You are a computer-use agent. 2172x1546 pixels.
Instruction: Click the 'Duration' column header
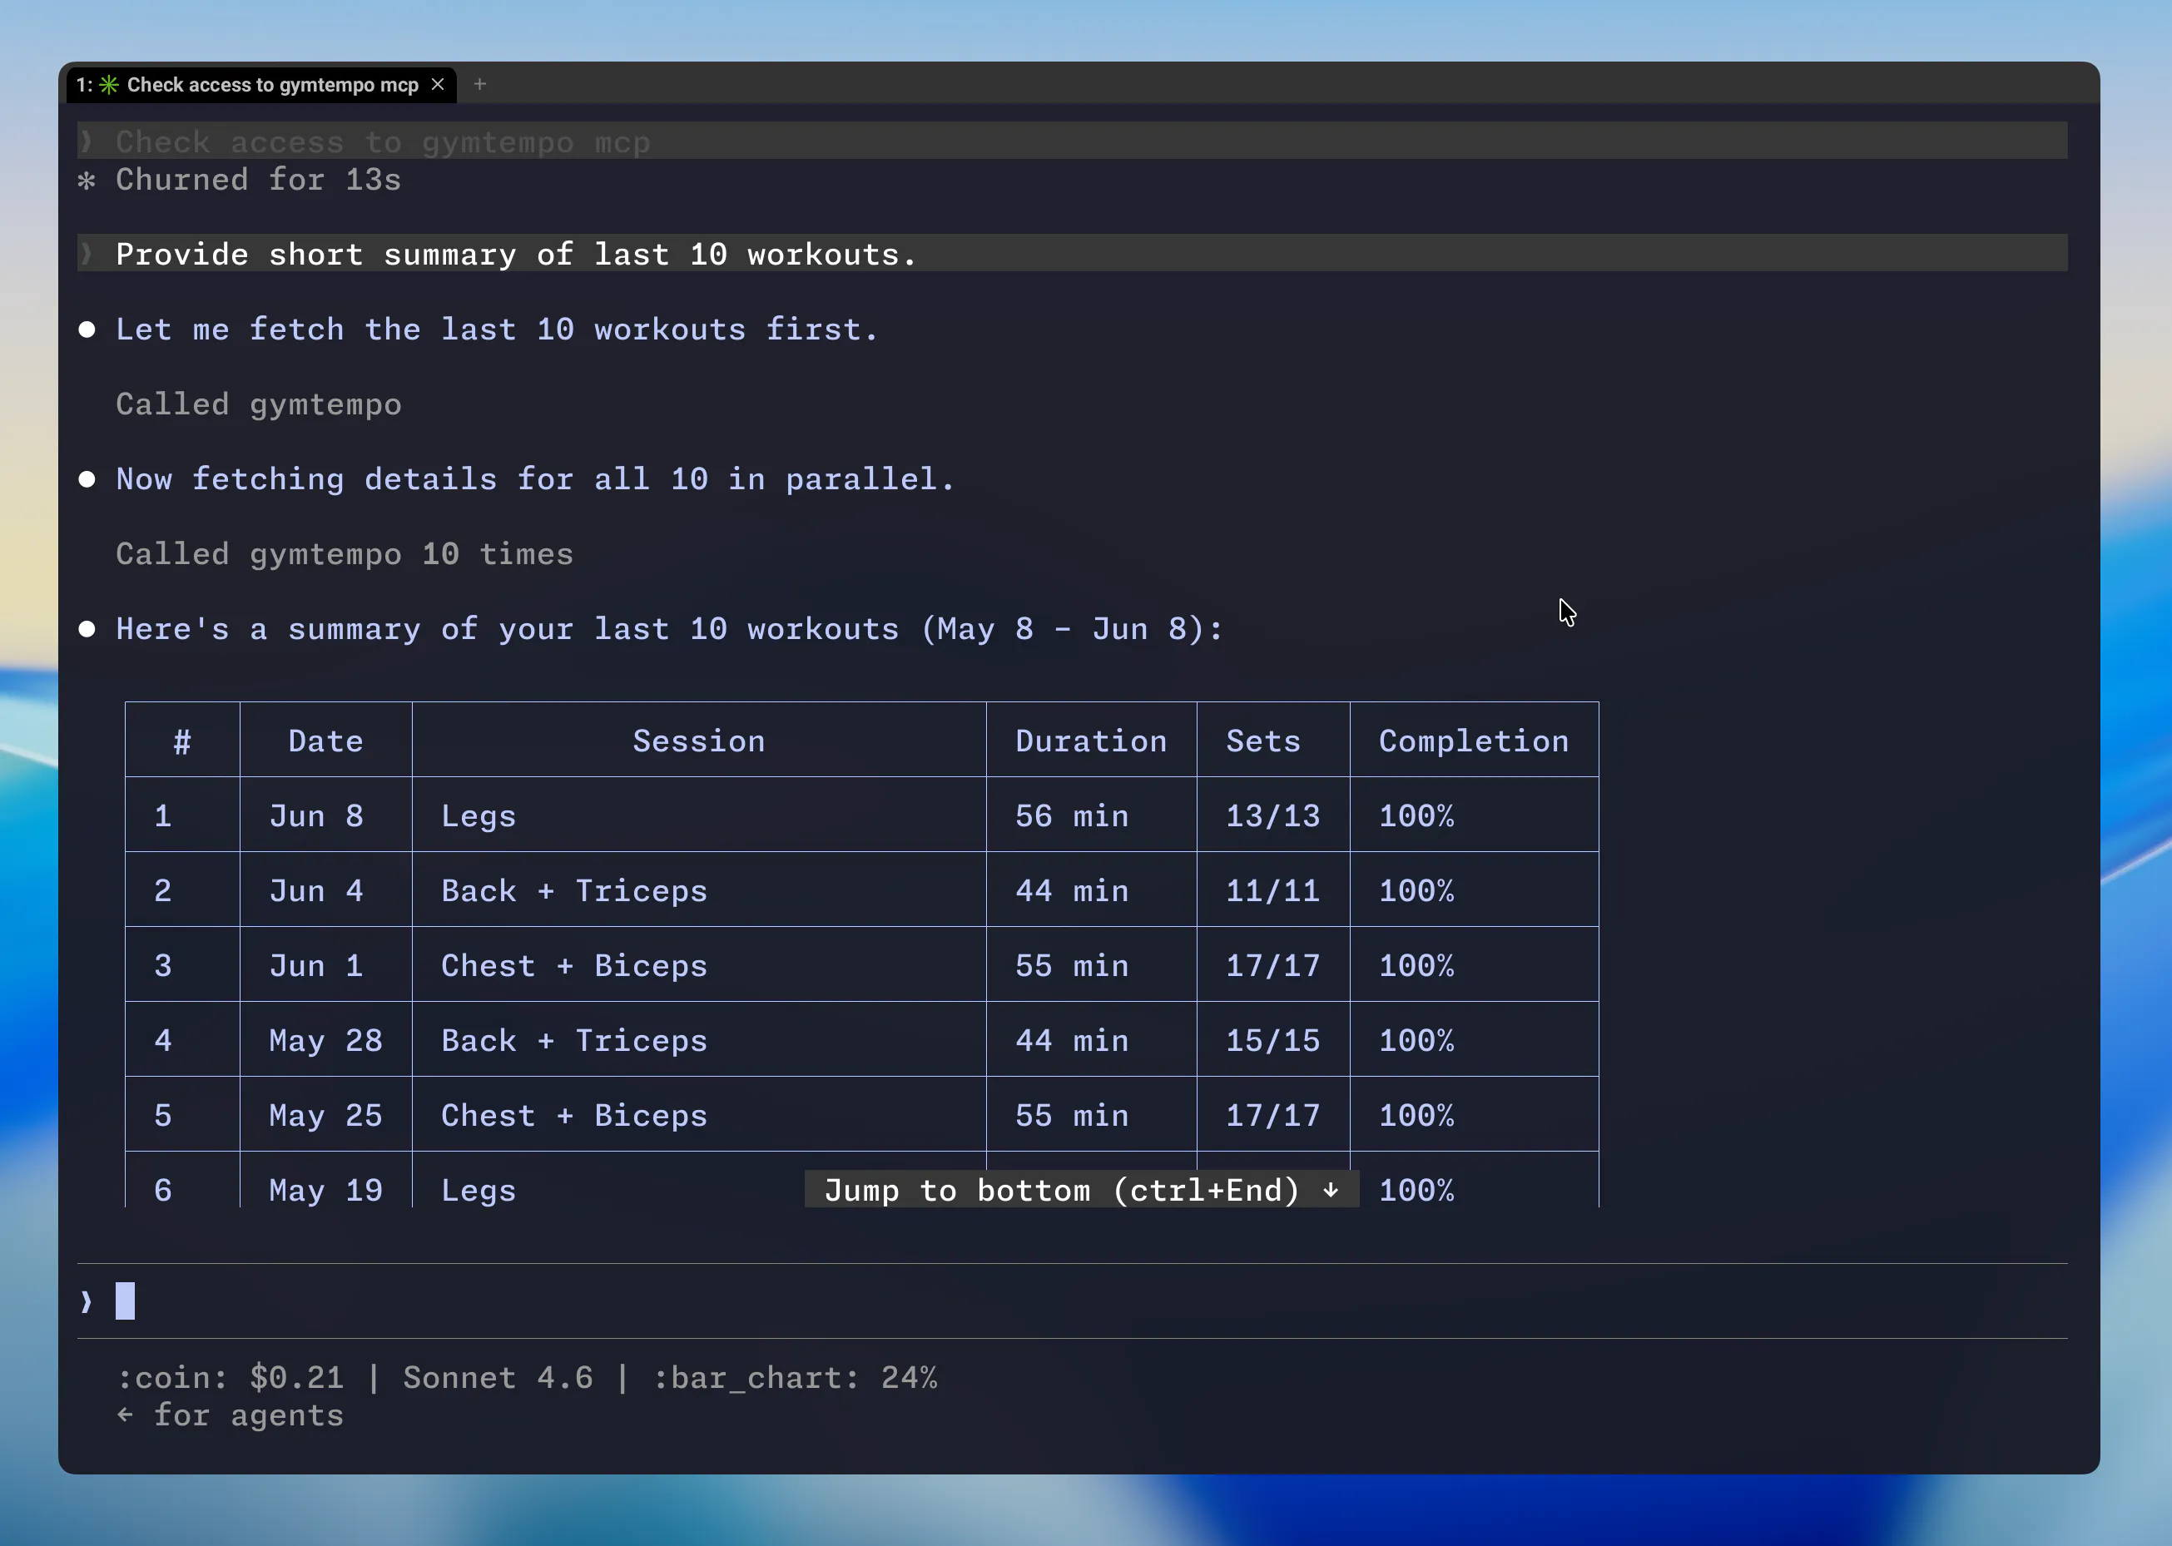coord(1091,741)
